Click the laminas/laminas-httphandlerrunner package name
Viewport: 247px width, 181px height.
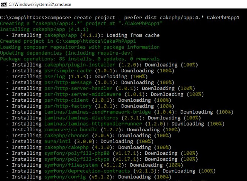[93, 124]
